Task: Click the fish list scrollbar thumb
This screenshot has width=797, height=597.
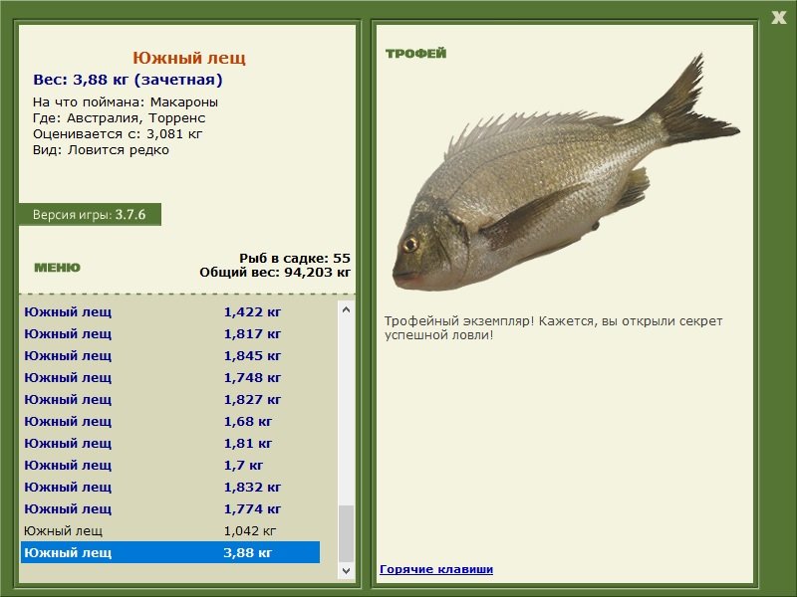Action: [x=346, y=533]
